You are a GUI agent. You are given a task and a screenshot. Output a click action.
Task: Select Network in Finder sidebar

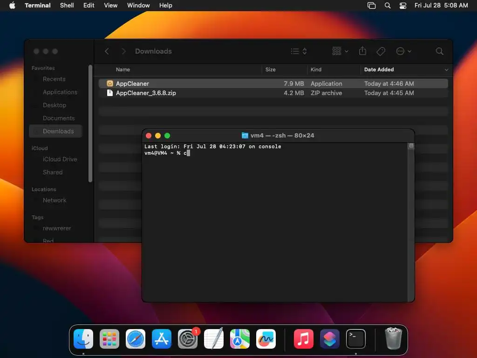(56, 200)
